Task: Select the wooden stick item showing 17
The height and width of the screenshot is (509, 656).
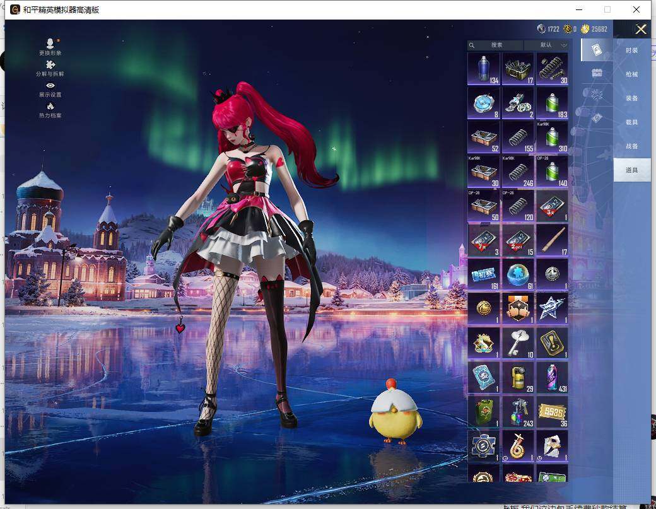Action: 552,240
